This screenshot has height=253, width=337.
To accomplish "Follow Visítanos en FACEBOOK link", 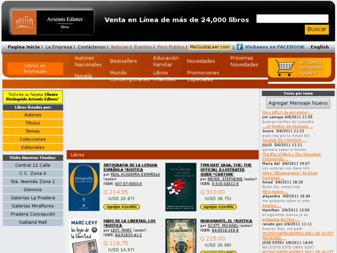I will (x=275, y=47).
